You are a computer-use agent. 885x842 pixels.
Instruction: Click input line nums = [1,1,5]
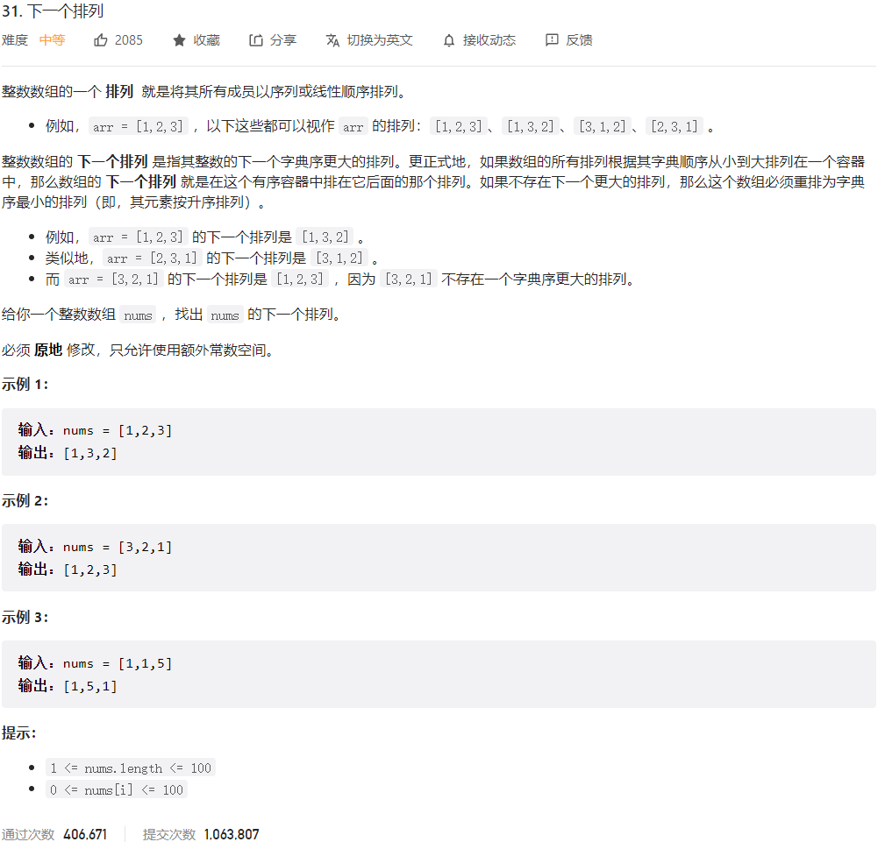pos(95,663)
